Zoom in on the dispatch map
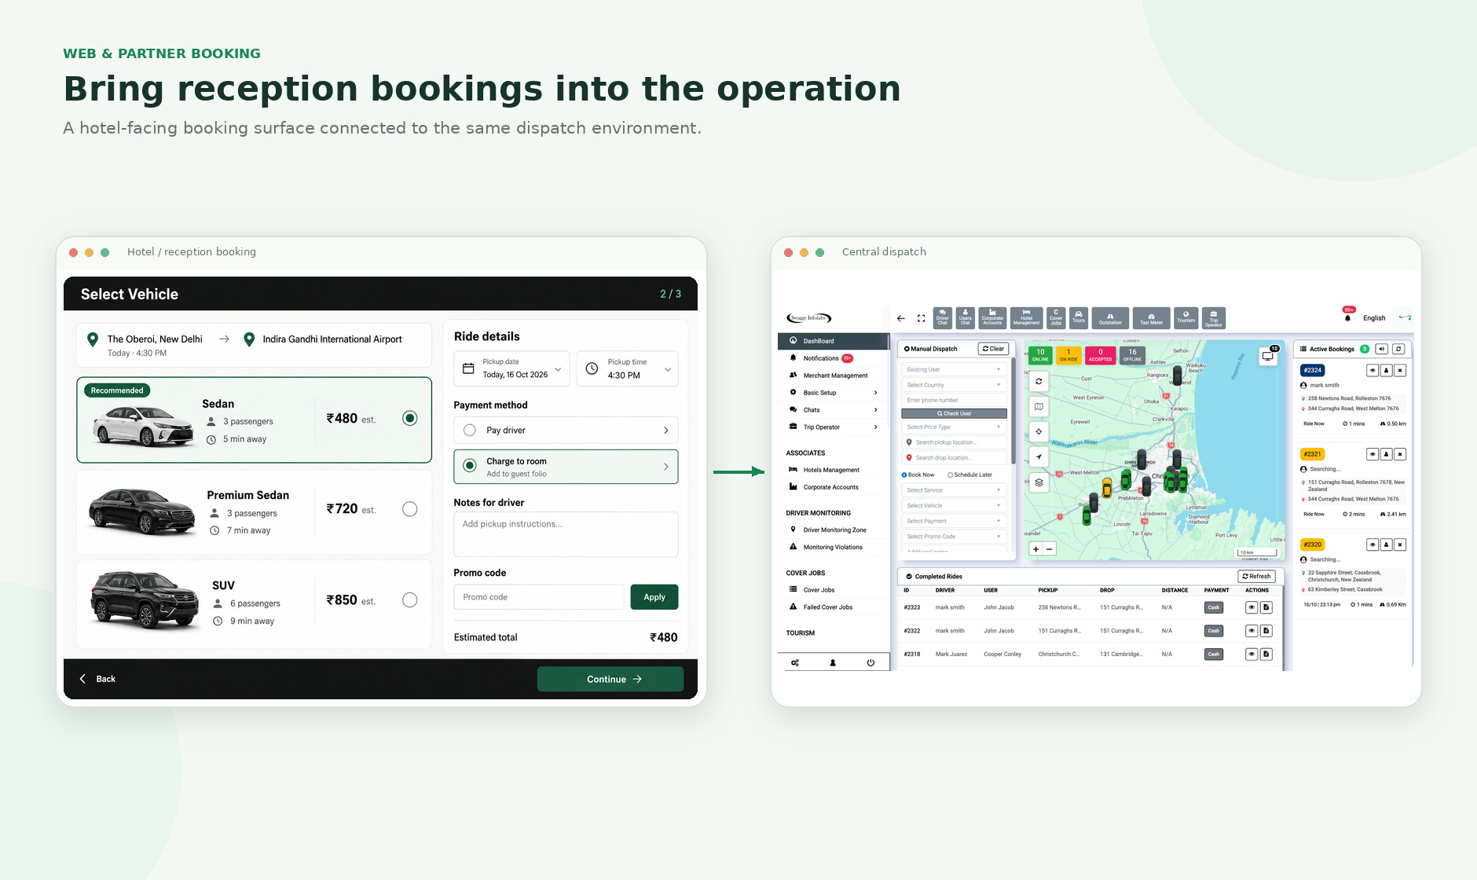 coord(1035,549)
